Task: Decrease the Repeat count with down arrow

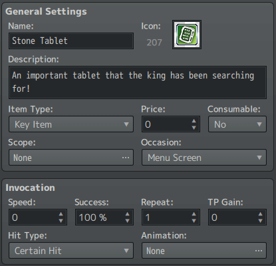Action: [194, 221]
